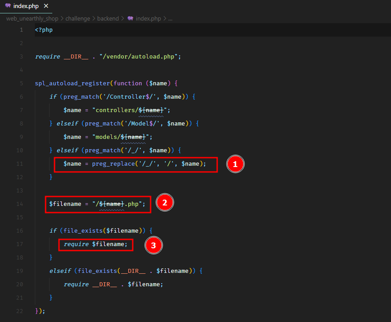Select the index.php tab
Image resolution: width=391 pixels, height=322 pixels.
tap(26, 6)
